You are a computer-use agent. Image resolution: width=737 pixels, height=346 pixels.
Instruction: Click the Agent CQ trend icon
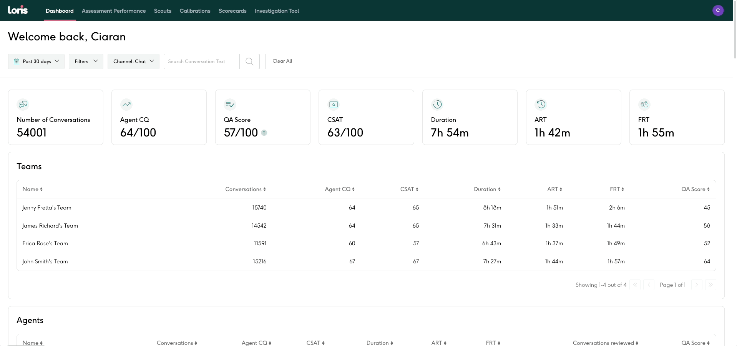click(126, 104)
